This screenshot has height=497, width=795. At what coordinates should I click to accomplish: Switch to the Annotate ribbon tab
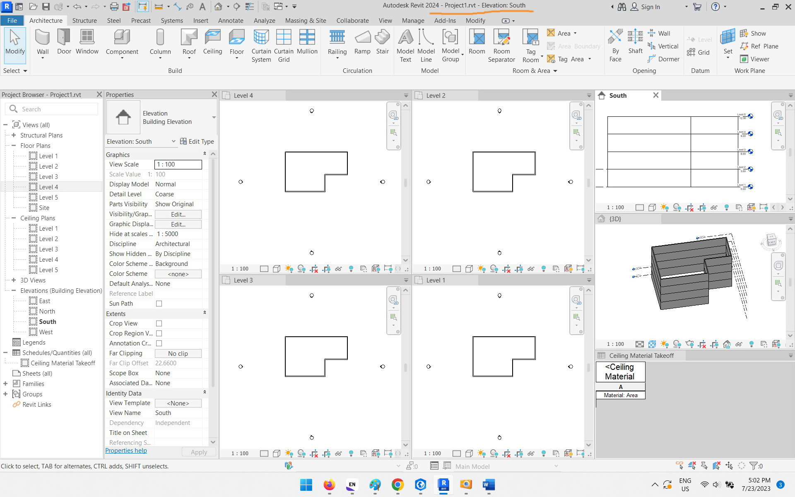pyautogui.click(x=231, y=20)
